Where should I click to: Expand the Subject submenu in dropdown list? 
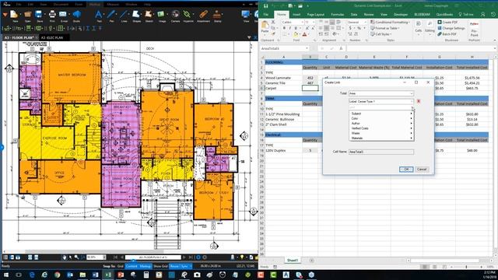[x=381, y=114]
